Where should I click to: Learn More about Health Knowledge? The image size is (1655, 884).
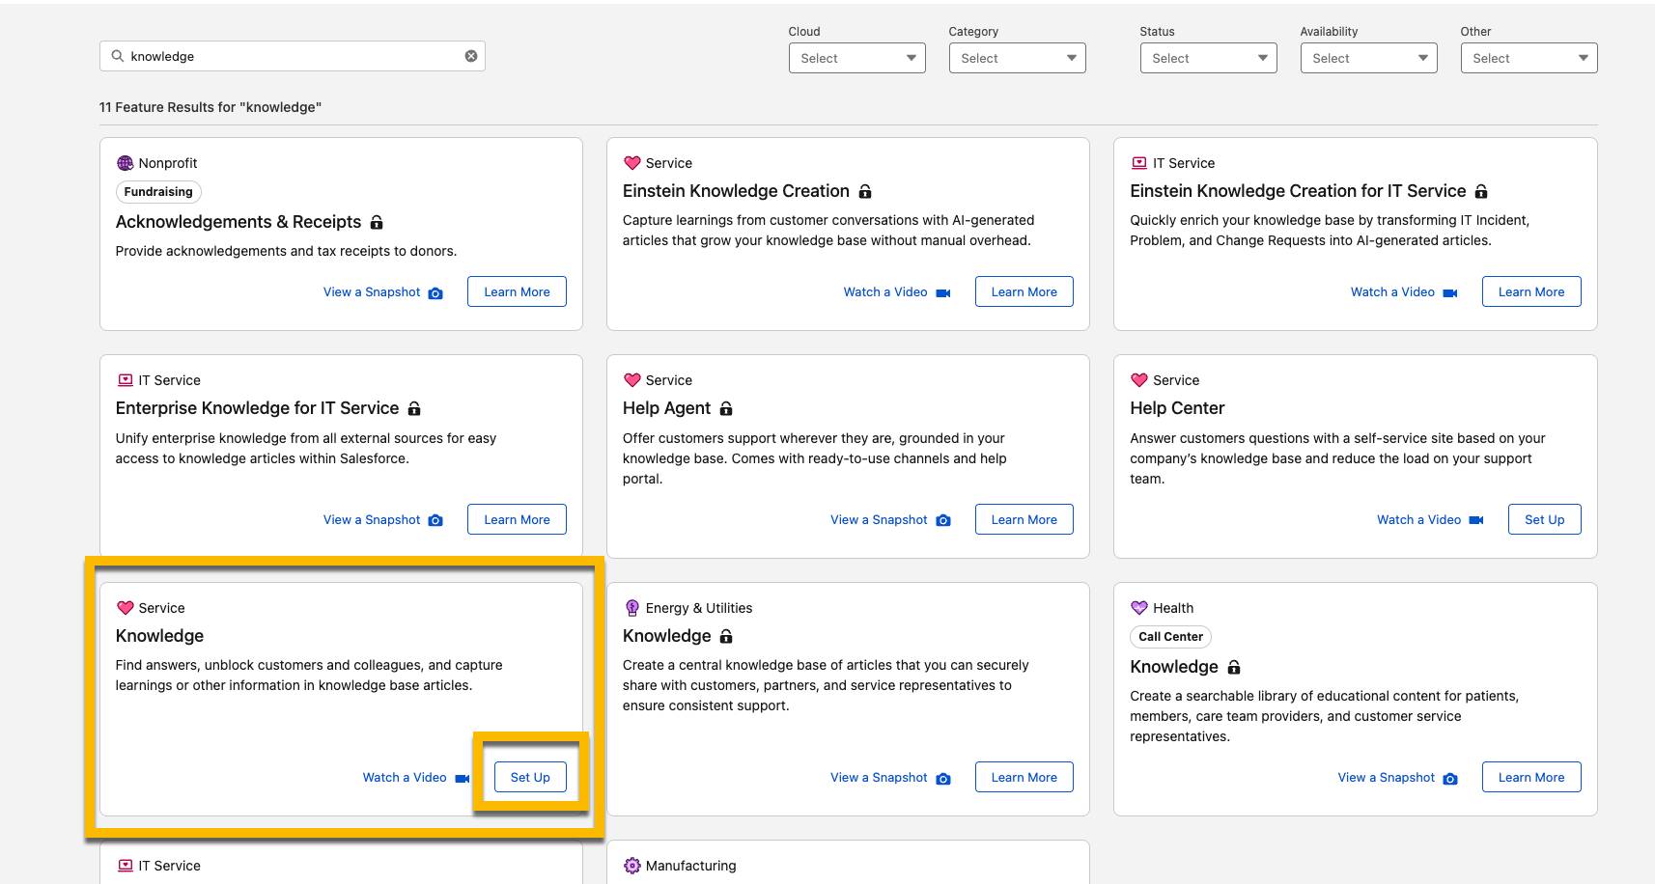pos(1531,777)
